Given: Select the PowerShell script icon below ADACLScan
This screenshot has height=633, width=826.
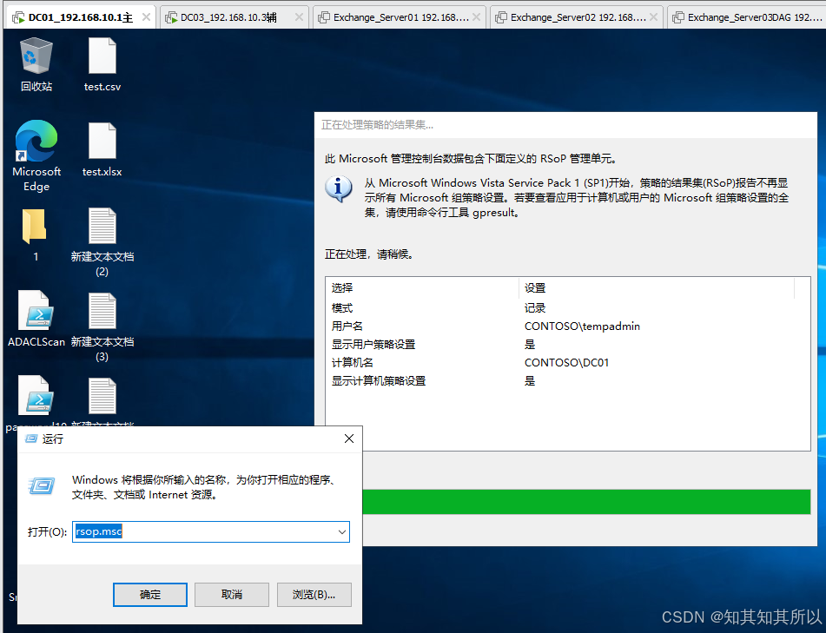Looking at the screenshot, I should 36,395.
